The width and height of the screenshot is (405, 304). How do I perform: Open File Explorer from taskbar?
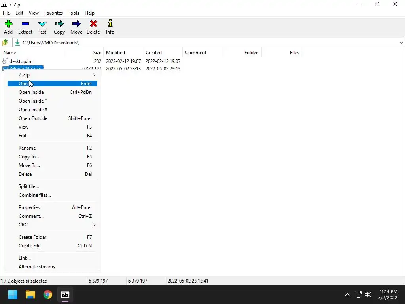(30, 294)
